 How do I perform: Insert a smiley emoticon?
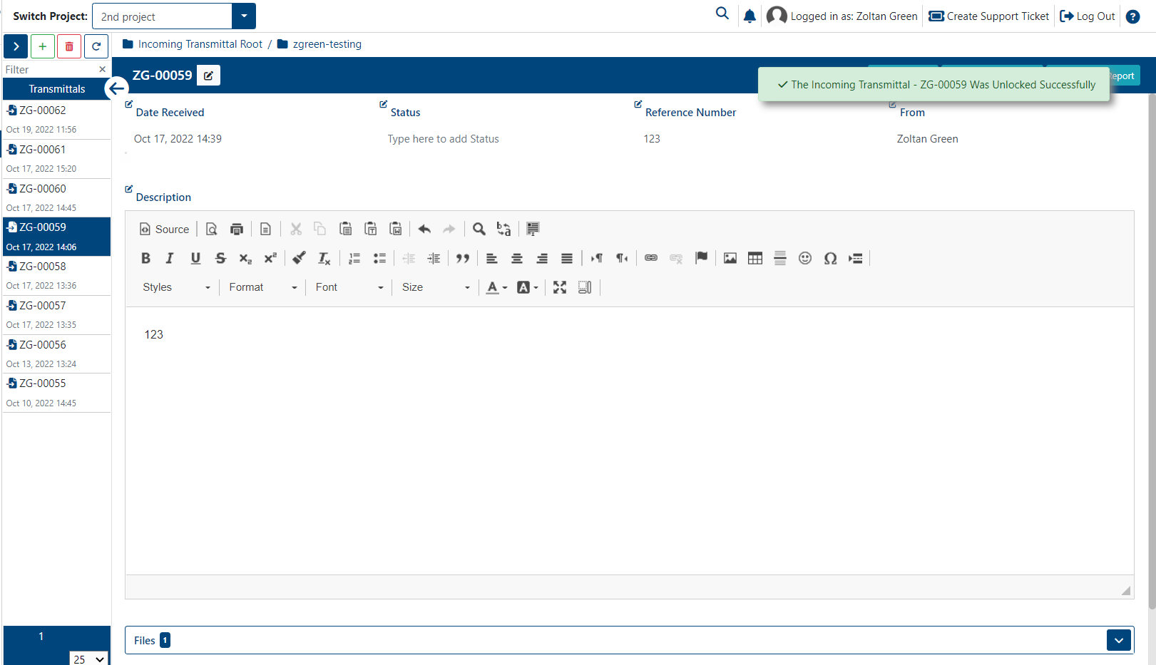point(805,258)
